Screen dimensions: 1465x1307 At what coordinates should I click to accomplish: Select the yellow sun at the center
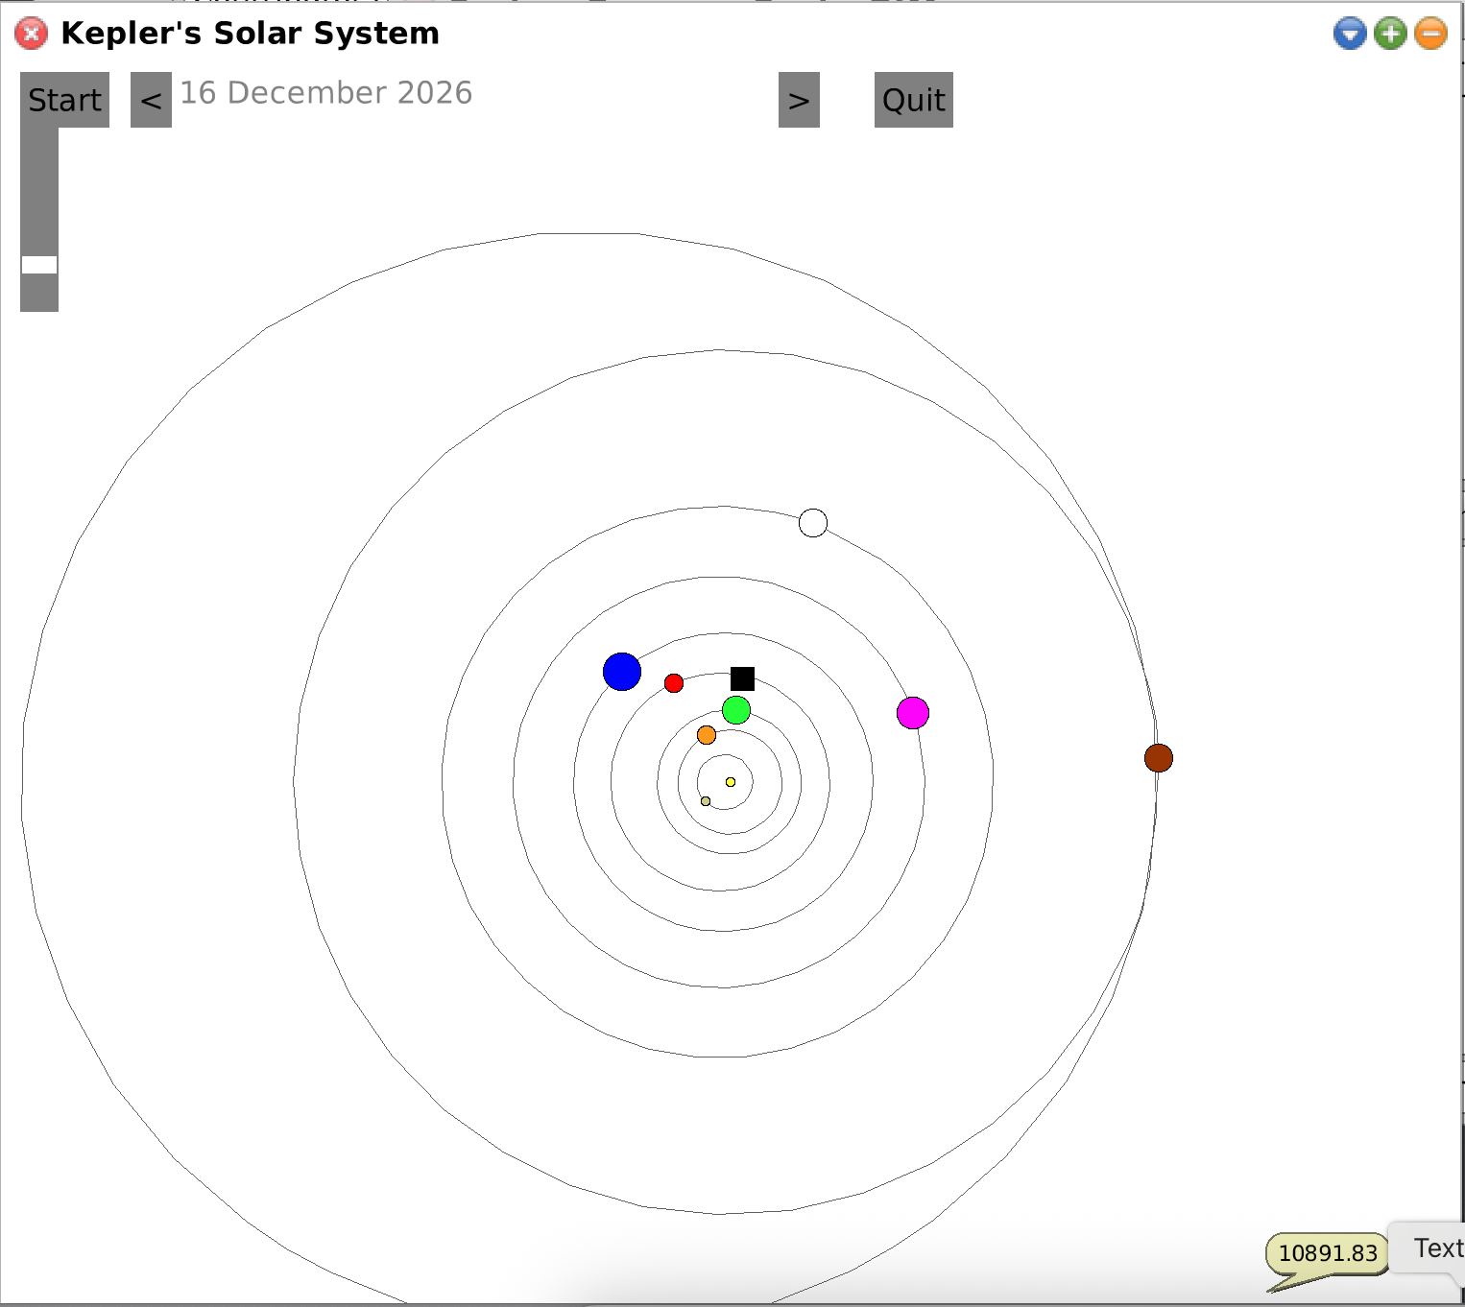731,782
